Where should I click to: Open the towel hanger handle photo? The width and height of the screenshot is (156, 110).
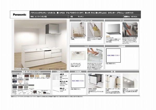coord(113,81)
